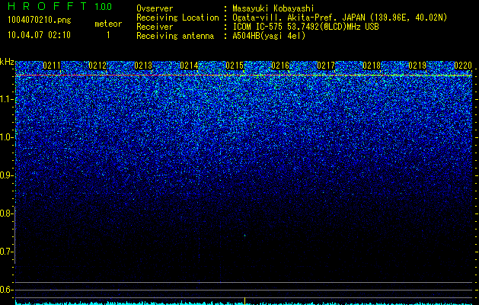The width and height of the screenshot is (479, 305).
Task: Click the Ovserver field label
Action: click(x=155, y=8)
